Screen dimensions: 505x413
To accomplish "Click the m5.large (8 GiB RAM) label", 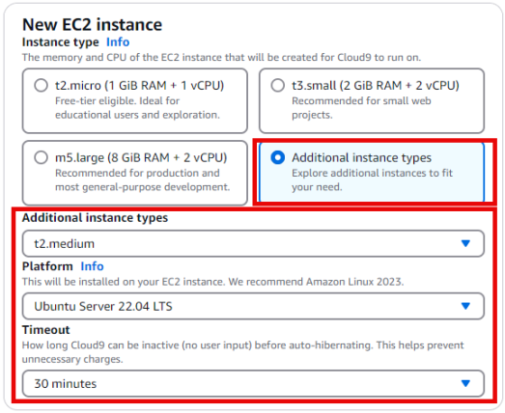I will tap(141, 157).
